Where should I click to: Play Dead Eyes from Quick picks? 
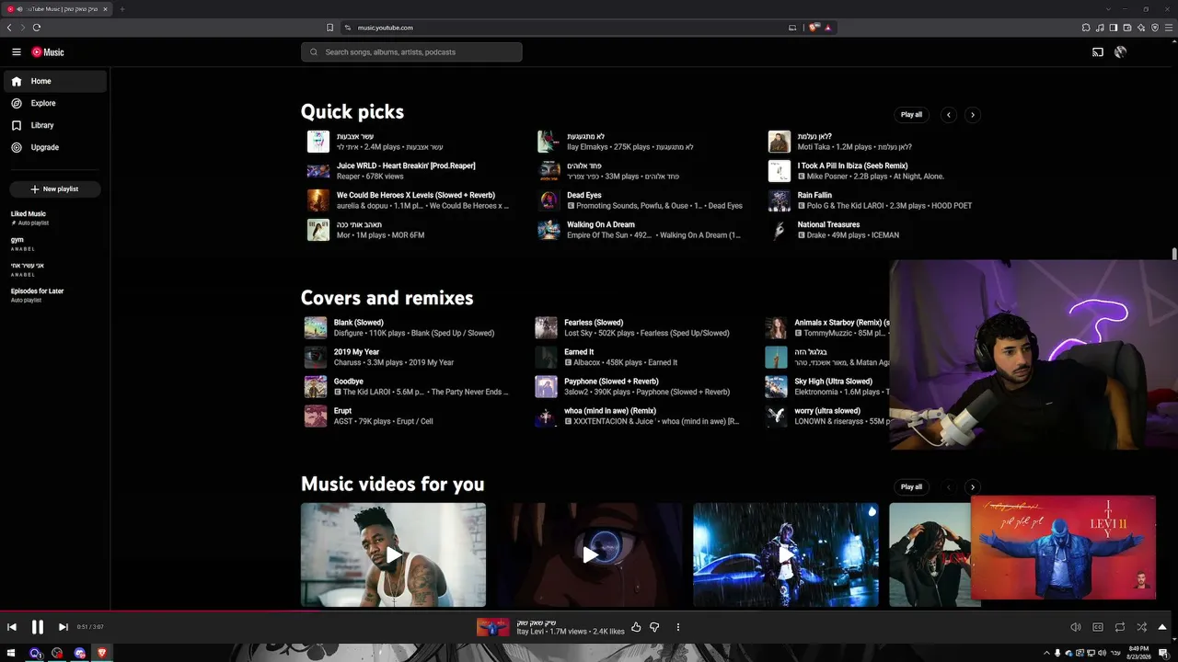point(584,196)
